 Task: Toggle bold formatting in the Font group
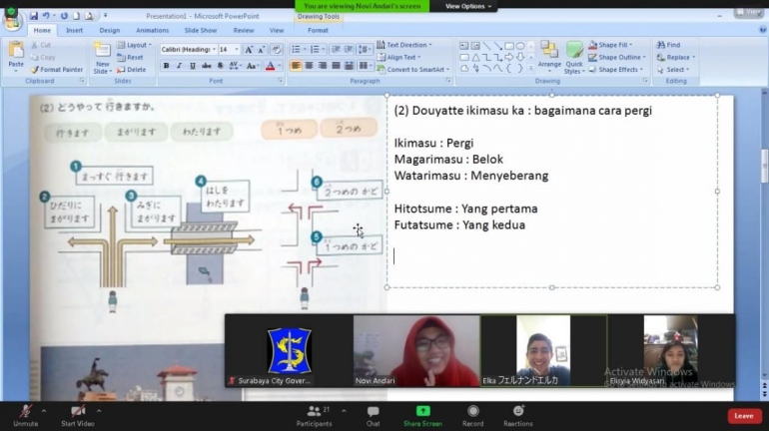166,66
